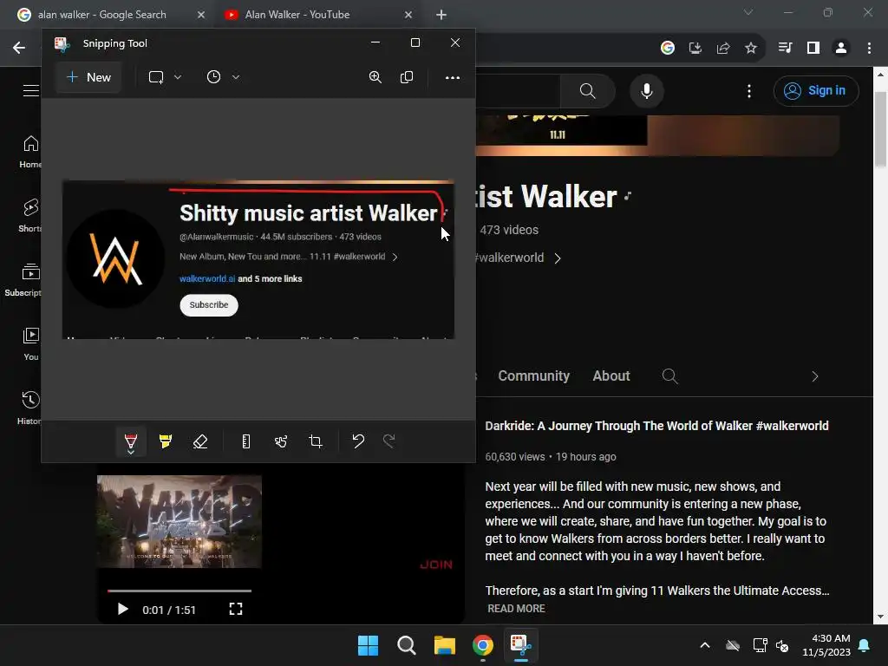Bookmark this page with star icon
888x666 pixels.
click(x=751, y=49)
